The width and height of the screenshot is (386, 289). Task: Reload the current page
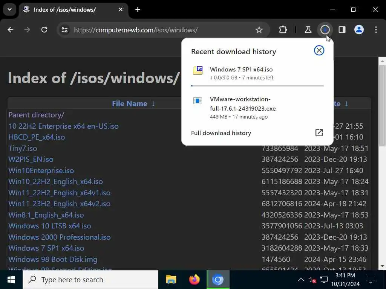(44, 30)
